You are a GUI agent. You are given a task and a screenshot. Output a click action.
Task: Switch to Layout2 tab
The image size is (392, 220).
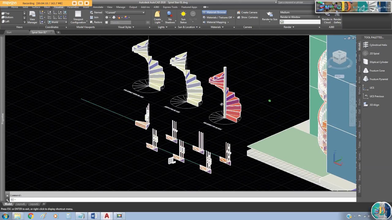click(34, 204)
